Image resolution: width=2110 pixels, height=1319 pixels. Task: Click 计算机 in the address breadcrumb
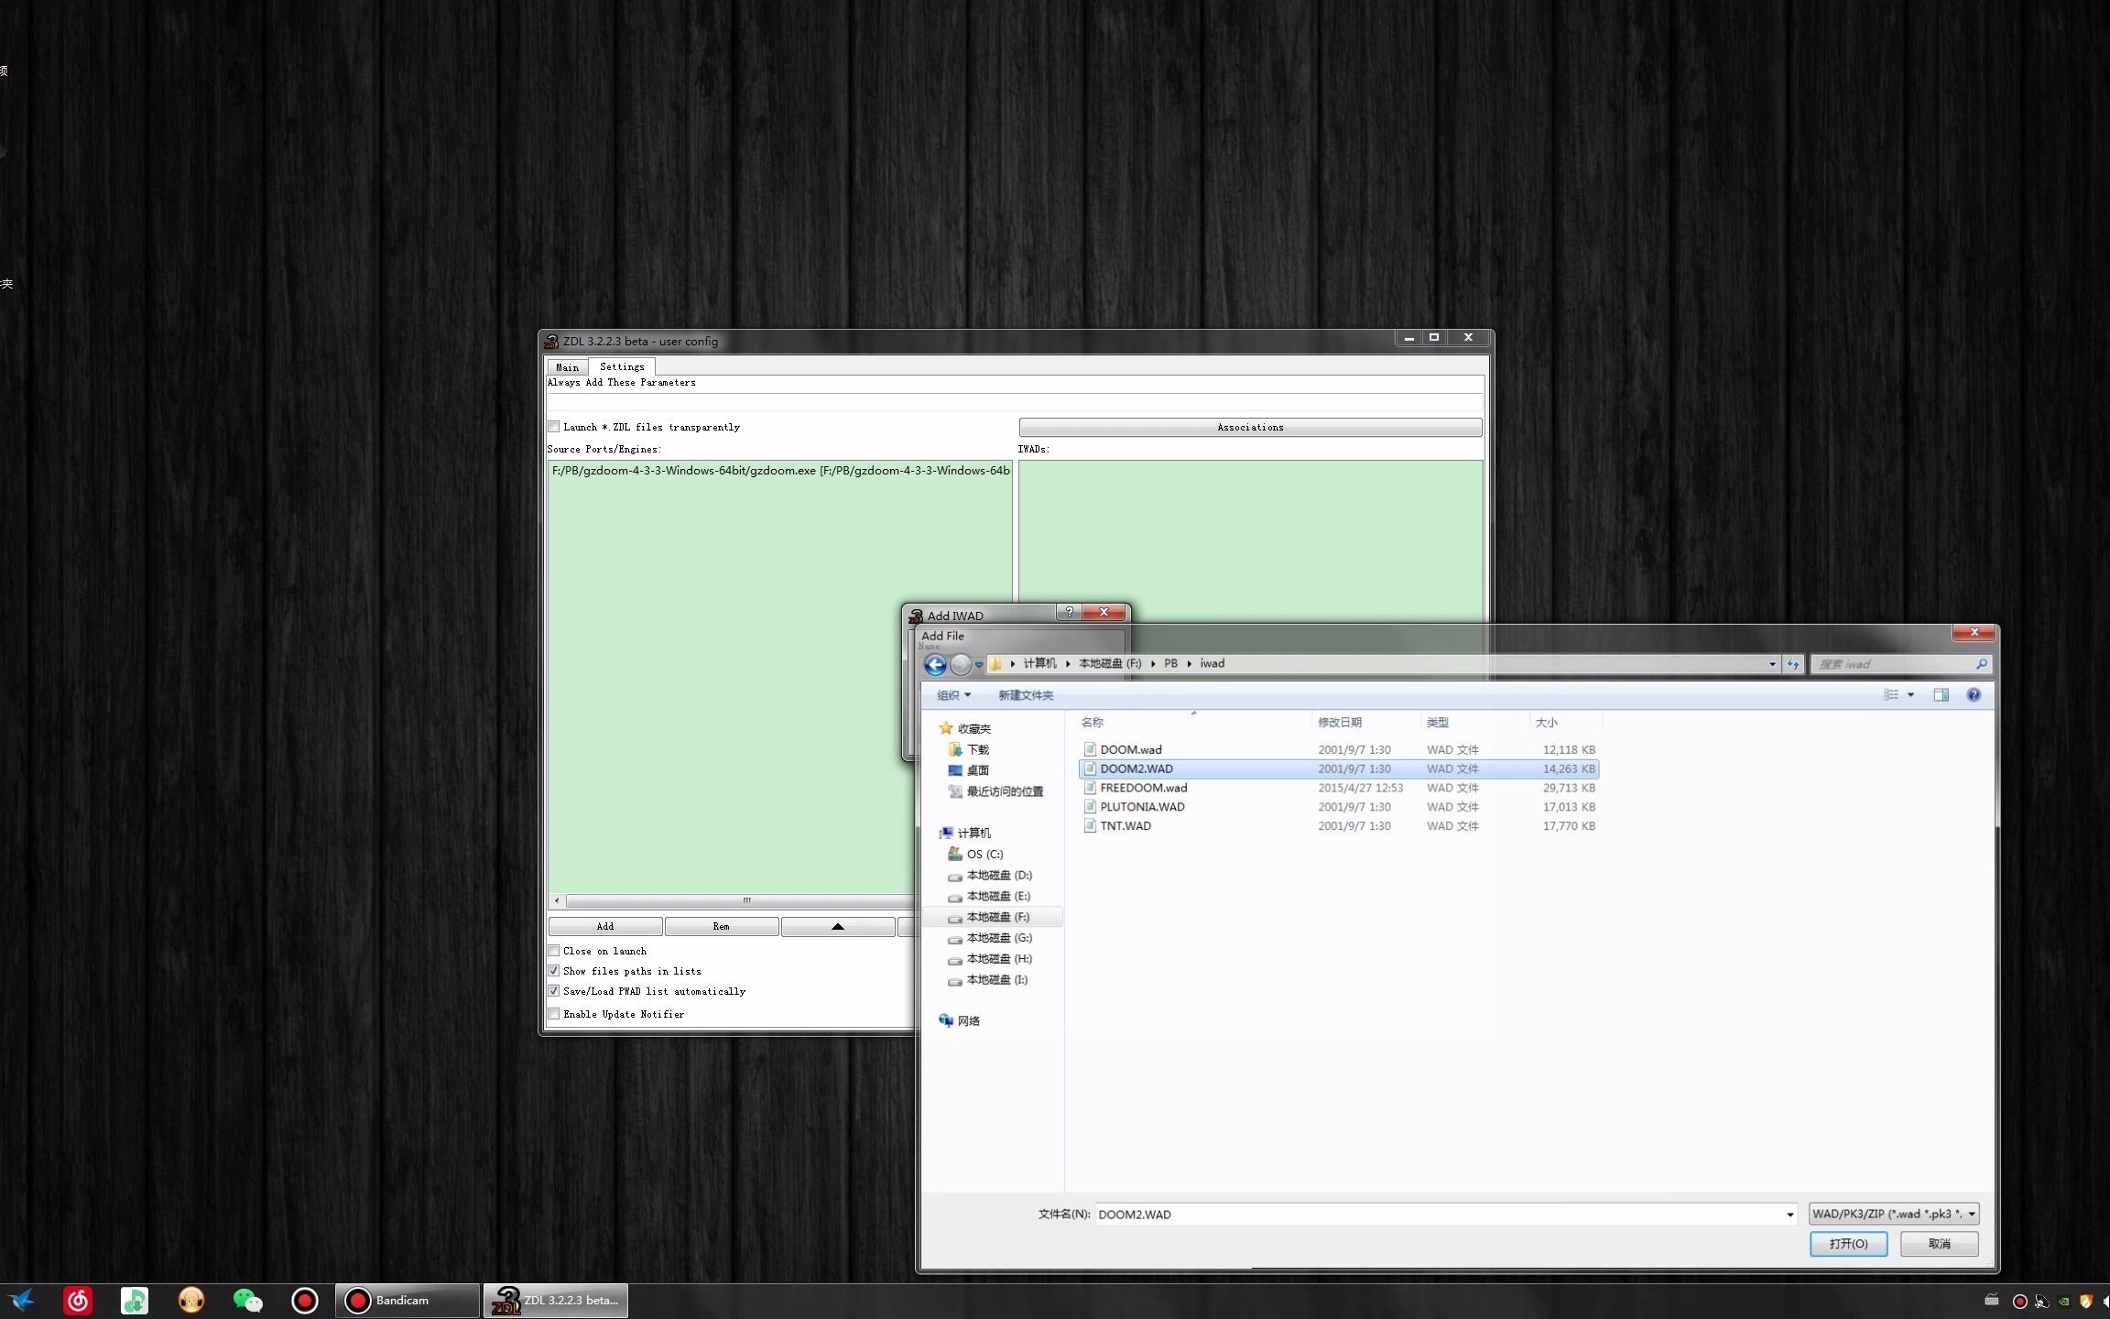click(x=1039, y=664)
